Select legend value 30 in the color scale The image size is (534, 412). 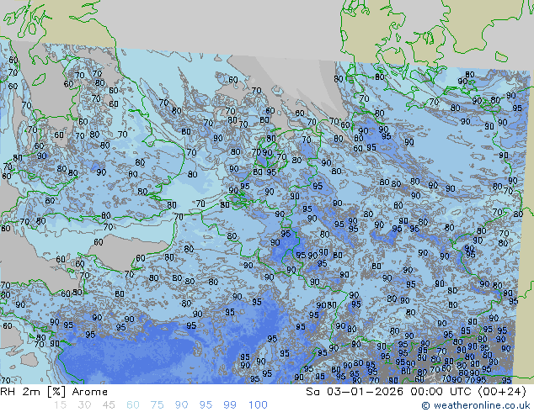coord(84,405)
